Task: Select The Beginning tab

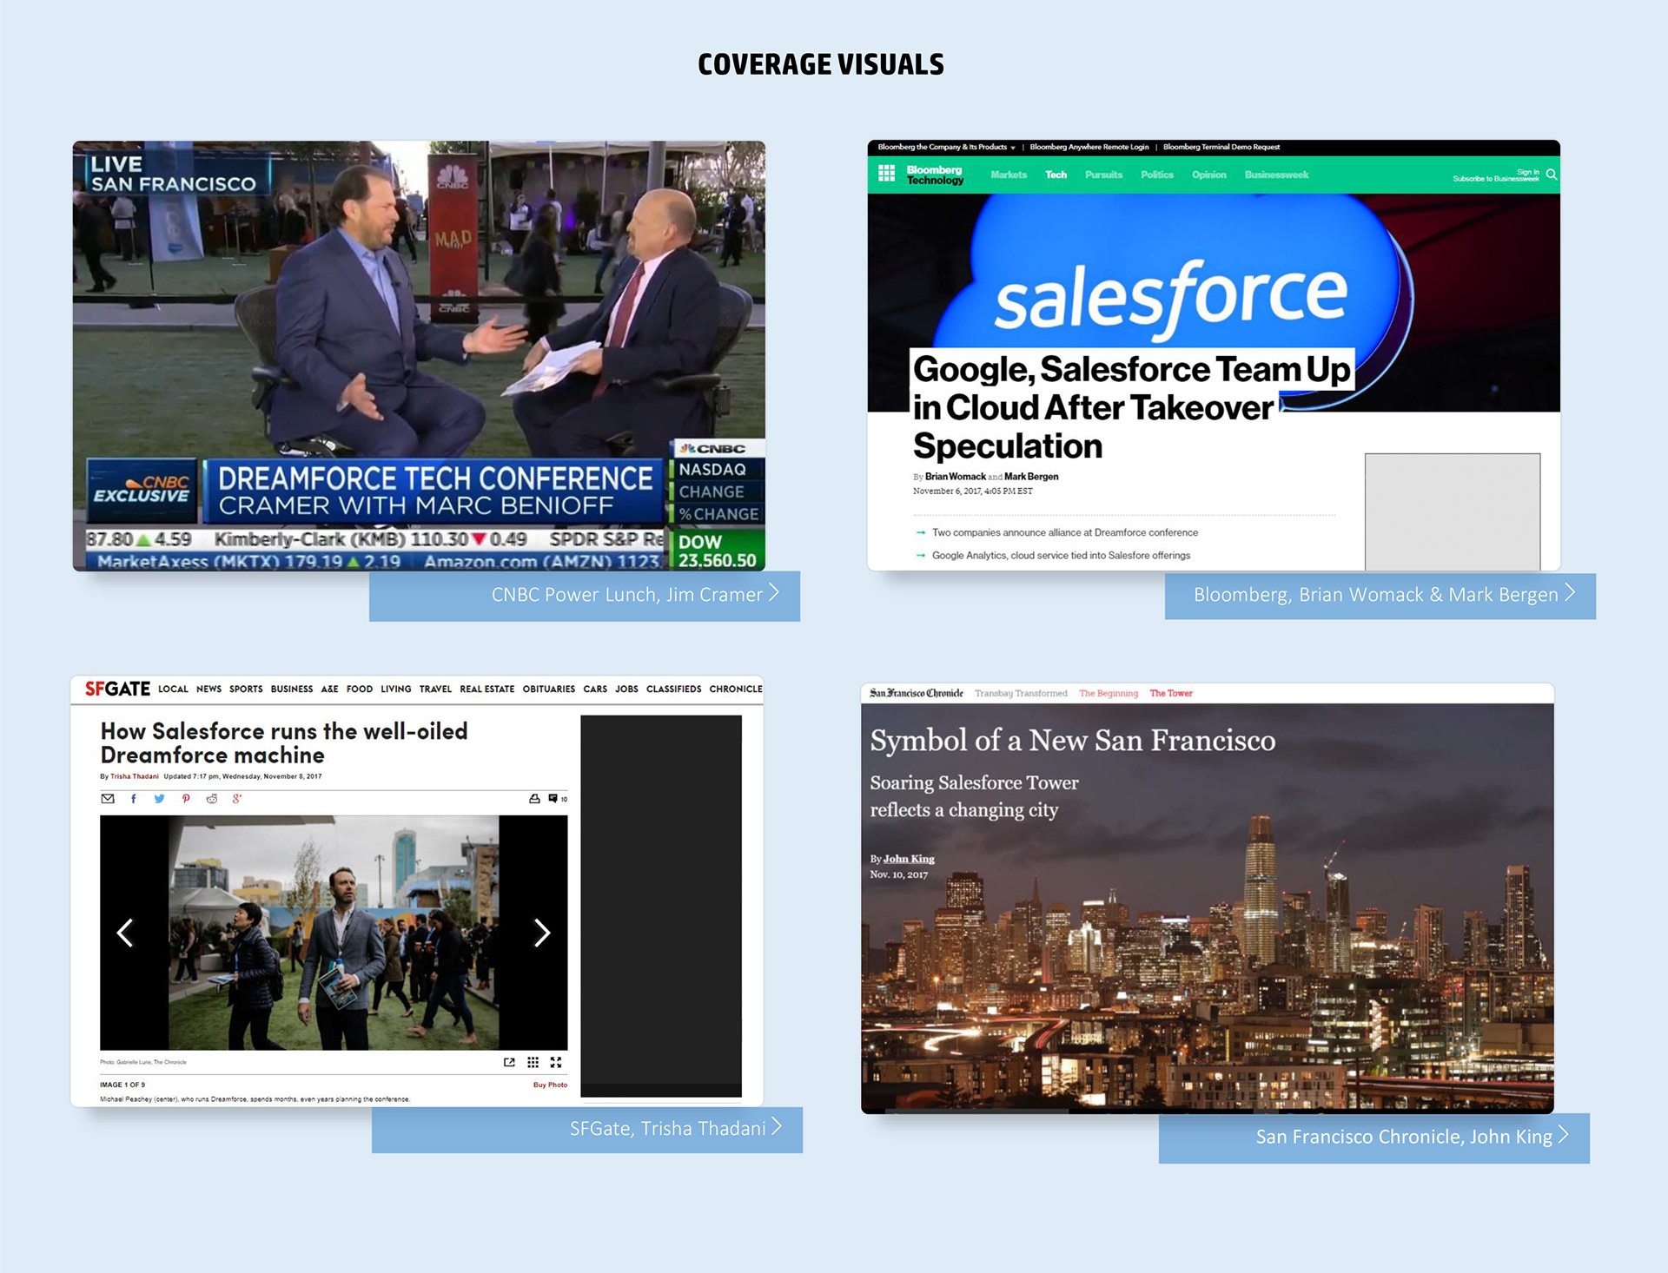Action: (1109, 693)
